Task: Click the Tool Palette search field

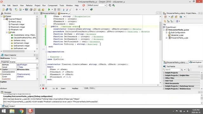Action: pos(171,70)
